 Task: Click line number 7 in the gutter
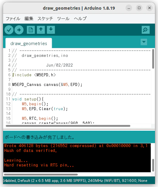tap(9, 80)
